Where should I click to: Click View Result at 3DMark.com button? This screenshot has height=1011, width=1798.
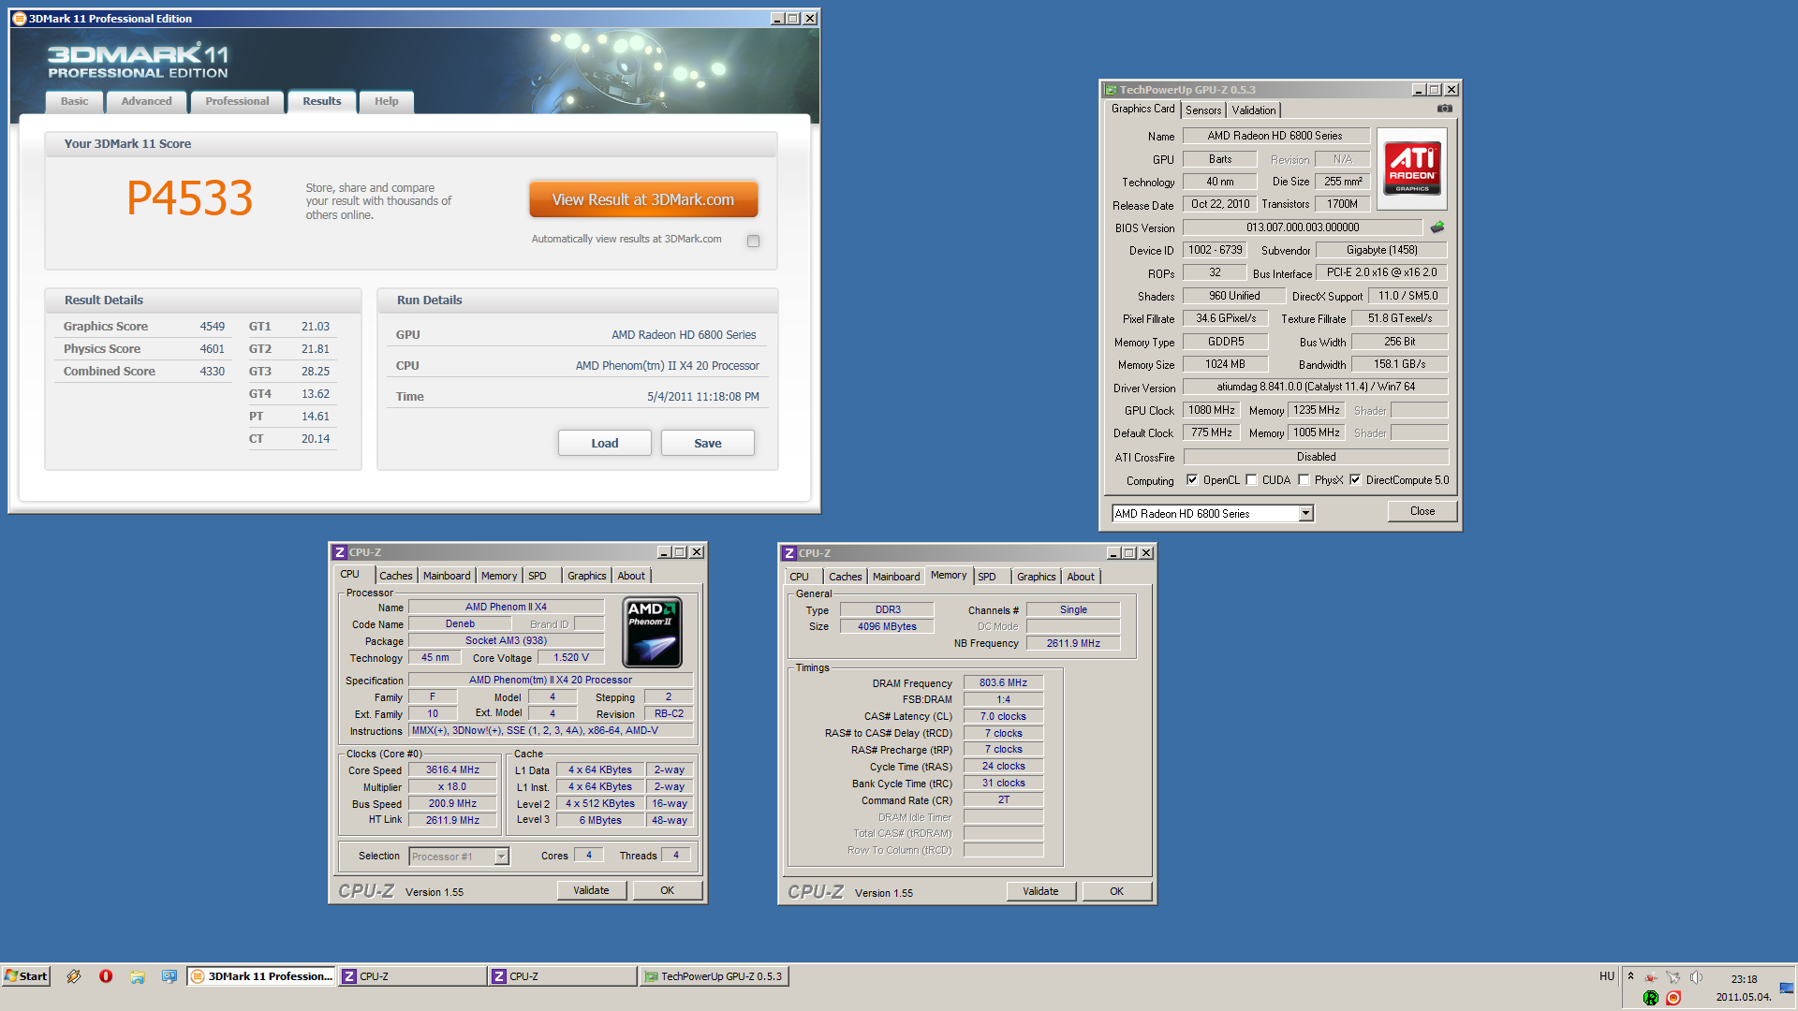point(643,199)
